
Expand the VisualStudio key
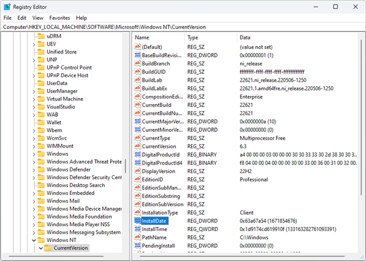(34, 107)
